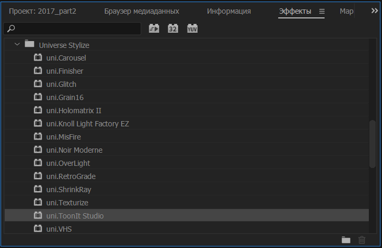
Task: Select the Эффекты tab
Action: coord(295,11)
